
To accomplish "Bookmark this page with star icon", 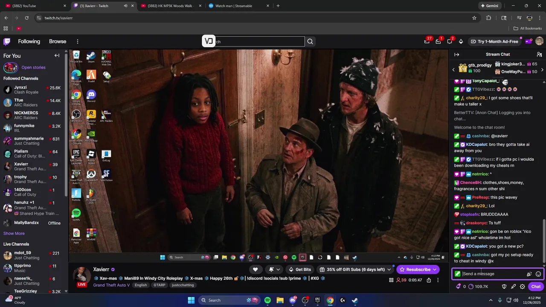I will click(x=474, y=18).
